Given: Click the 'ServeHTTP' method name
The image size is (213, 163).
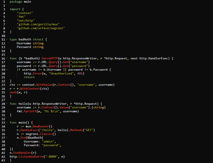Looking at the screenshot, I should coord(50,58).
